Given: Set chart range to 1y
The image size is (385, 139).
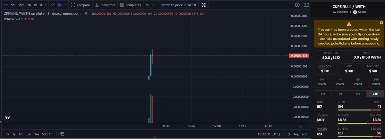Looking at the screenshot, I should tap(14, 134).
